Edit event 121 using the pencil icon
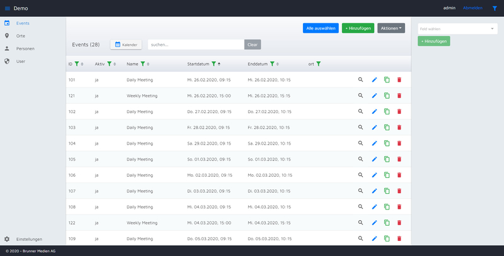The height and width of the screenshot is (256, 504). pos(374,96)
